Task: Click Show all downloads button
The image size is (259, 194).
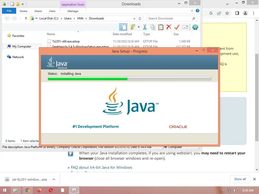Action: [x=240, y=179]
